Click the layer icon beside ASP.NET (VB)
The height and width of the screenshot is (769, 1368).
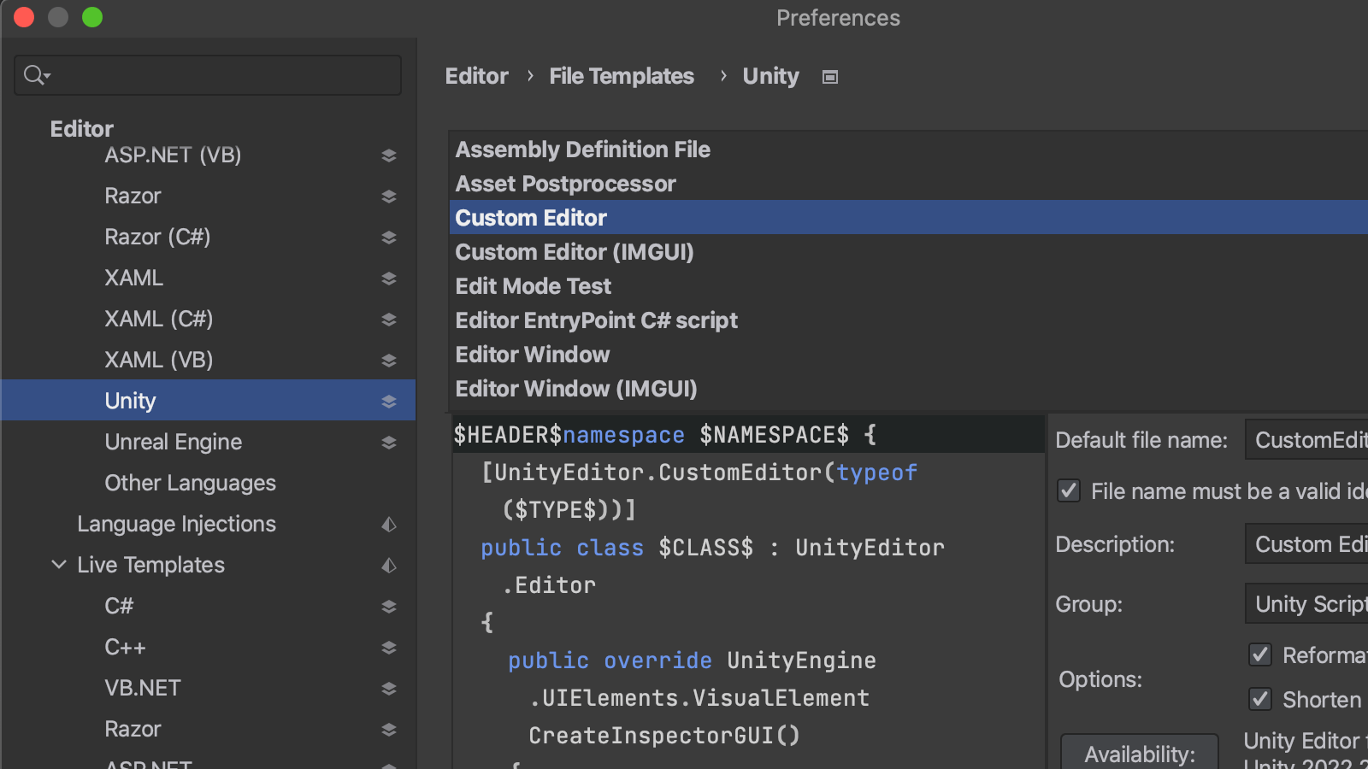[x=389, y=156]
